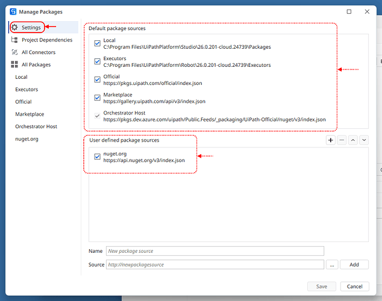Move source up with up arrow
This screenshot has height=301, width=382.
click(352, 140)
